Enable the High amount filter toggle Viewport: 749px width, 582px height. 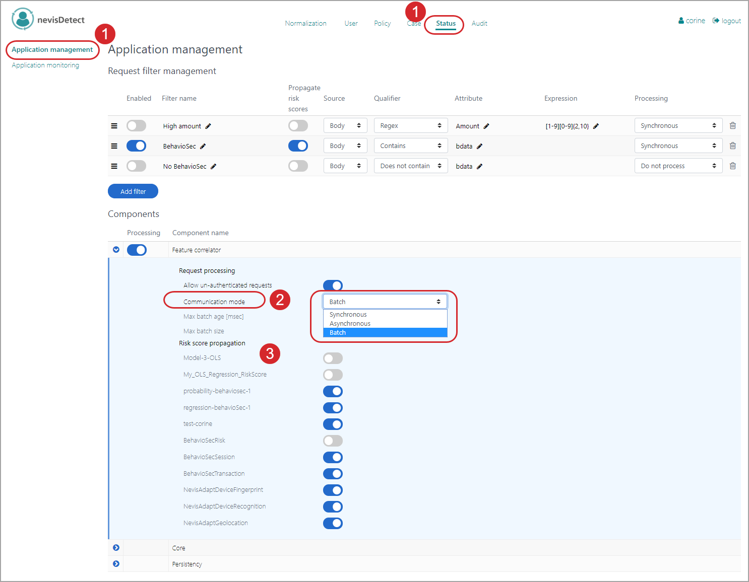click(x=136, y=126)
